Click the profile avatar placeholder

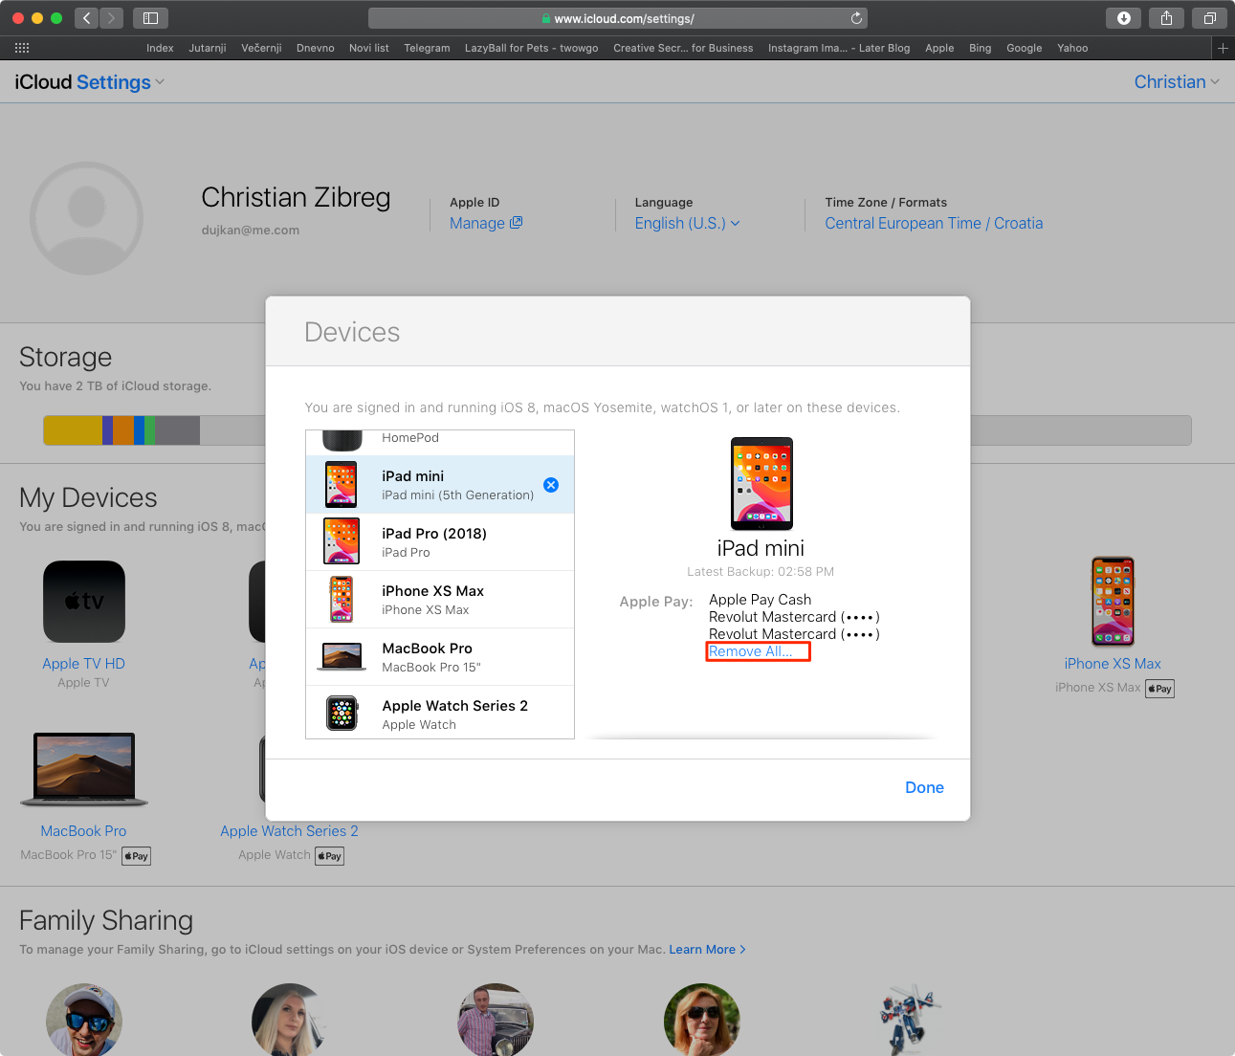click(86, 218)
